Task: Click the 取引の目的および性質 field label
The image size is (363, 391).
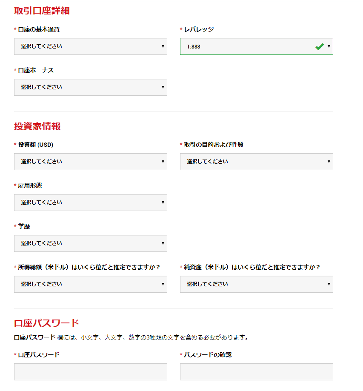Action: [214, 145]
